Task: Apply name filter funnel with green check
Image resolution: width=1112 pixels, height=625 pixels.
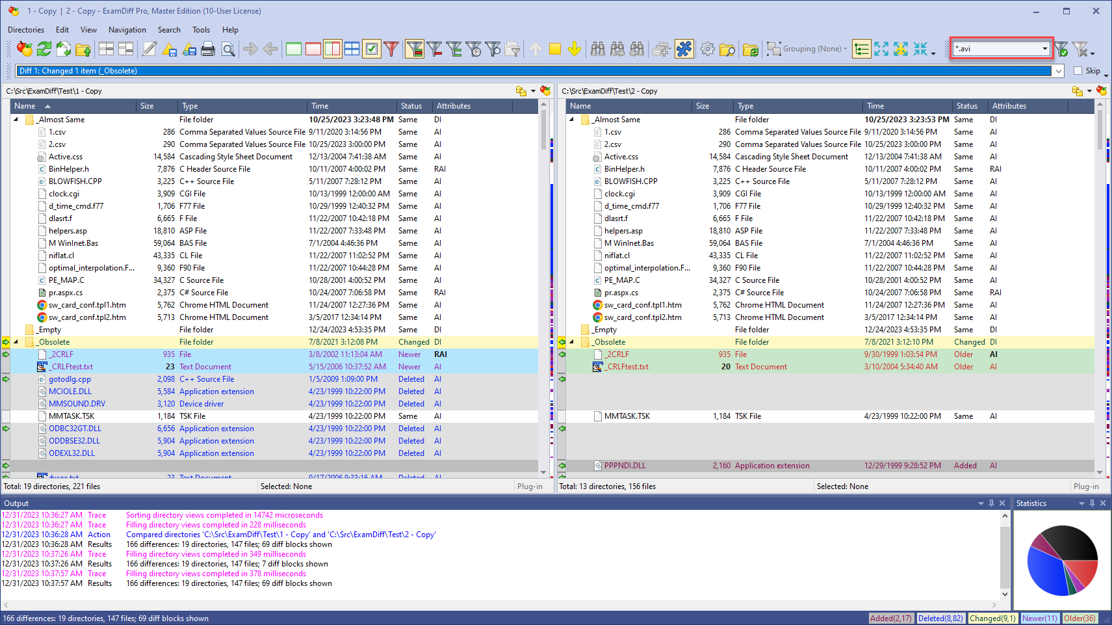Action: [x=1061, y=49]
